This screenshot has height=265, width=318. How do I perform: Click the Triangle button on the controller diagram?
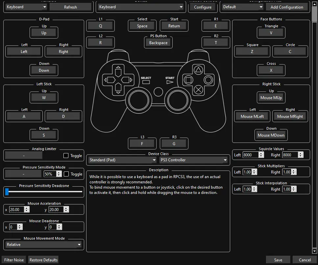(198, 70)
